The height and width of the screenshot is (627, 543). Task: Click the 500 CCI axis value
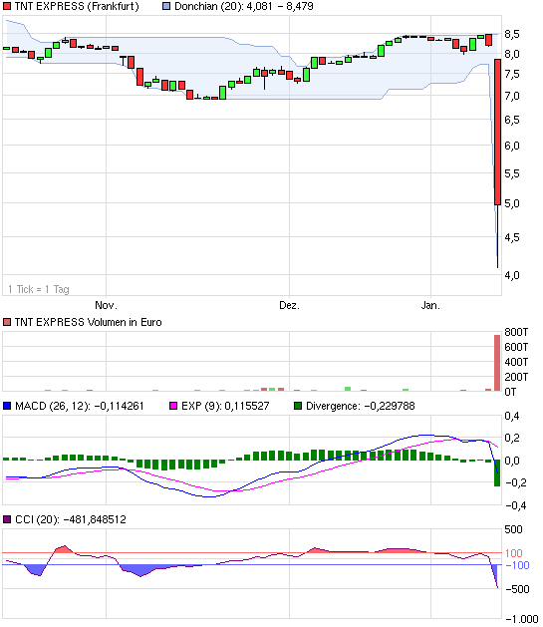(513, 530)
